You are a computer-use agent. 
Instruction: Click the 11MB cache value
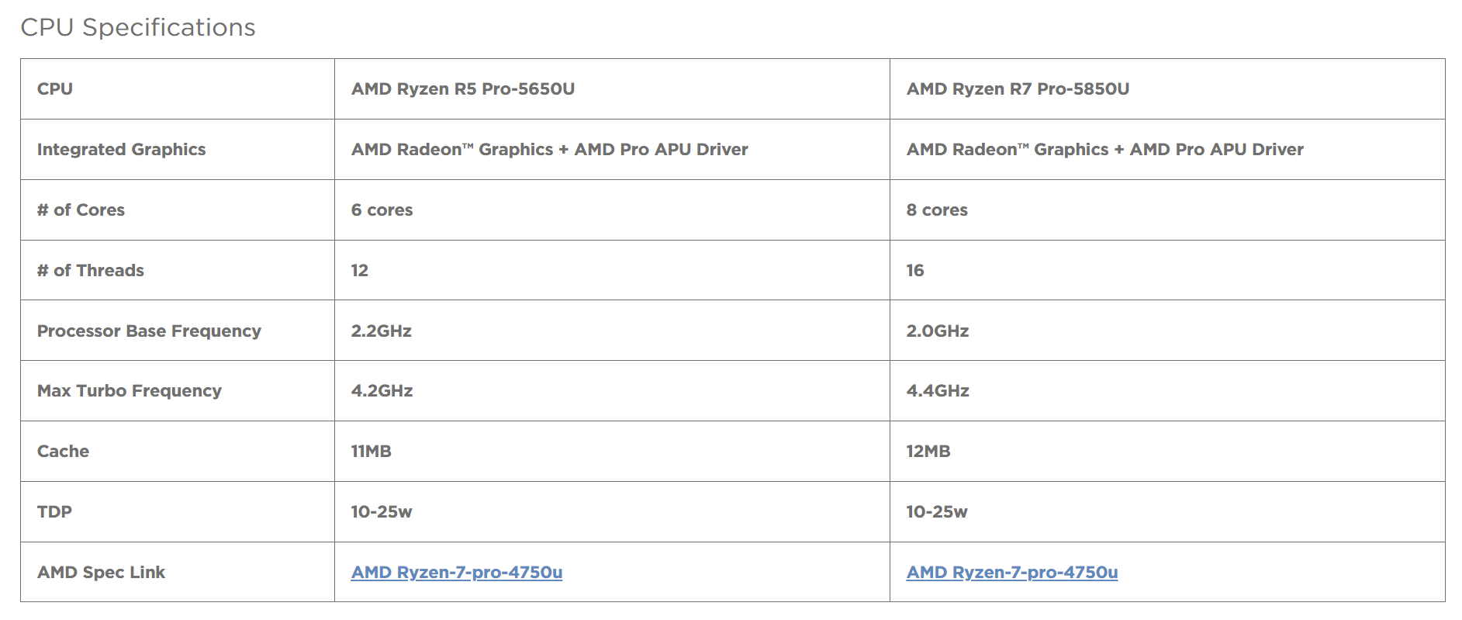(371, 452)
